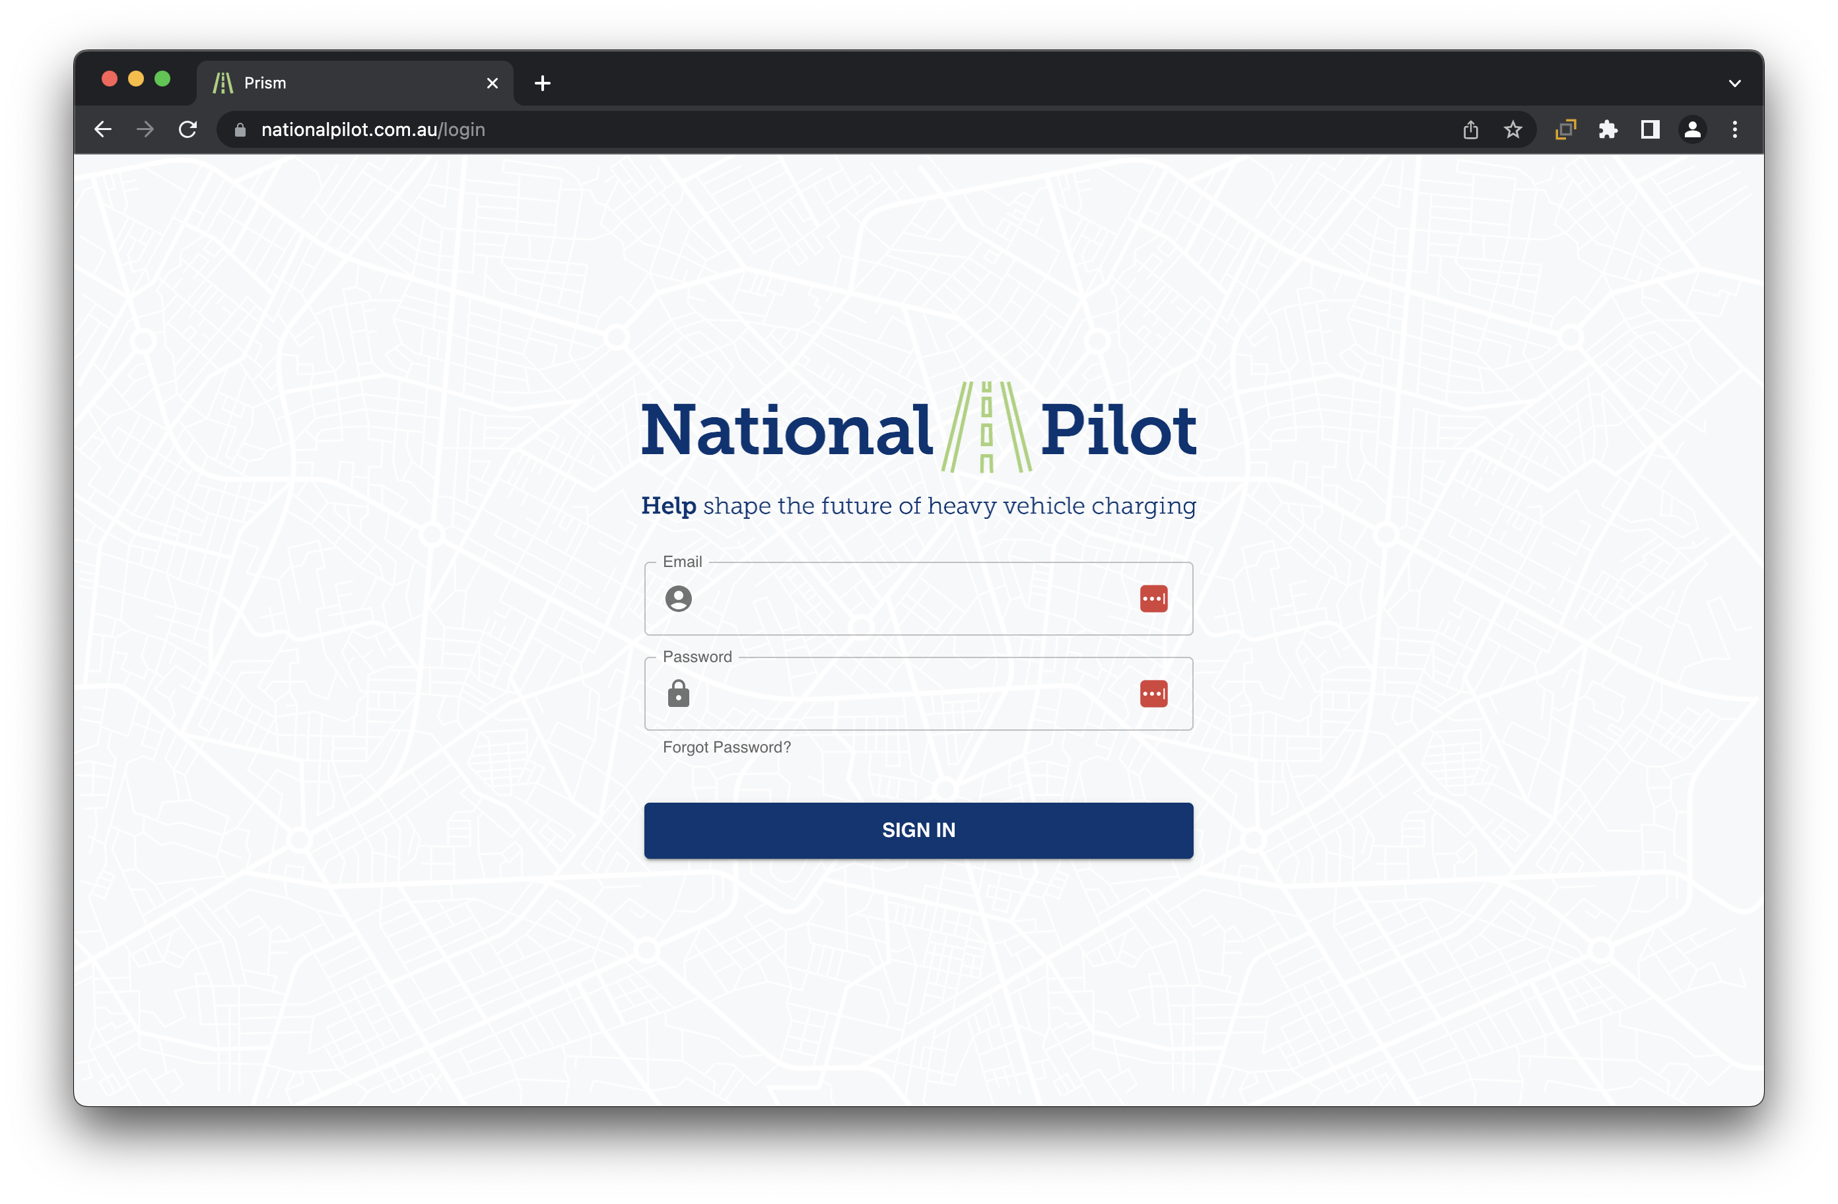Click the browser forward arrow
The image size is (1838, 1204).
coord(145,130)
